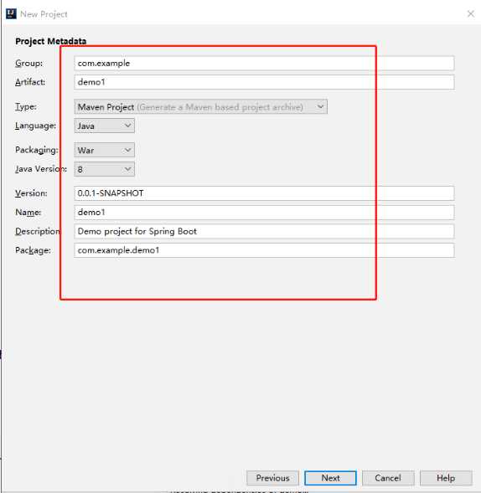
Task: Select the Name input field
Action: (264, 213)
